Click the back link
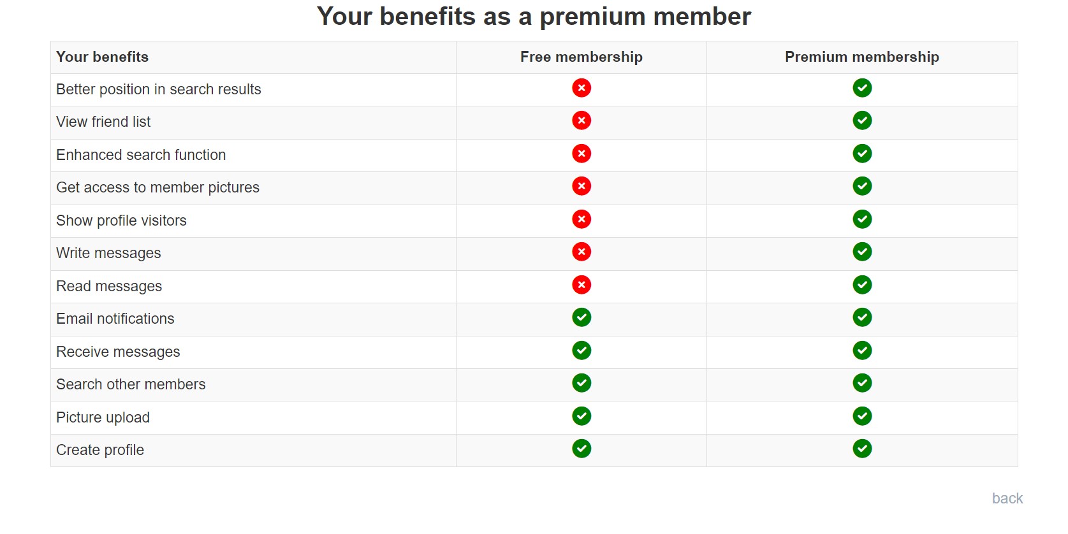Viewport: 1068px width, 534px height. (1007, 498)
